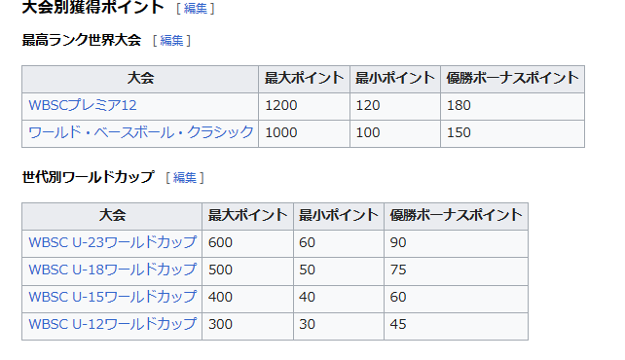Screen dimensions: 625x360
Task: Click the 世代別ワールドカップ heading
Action: 88,177
